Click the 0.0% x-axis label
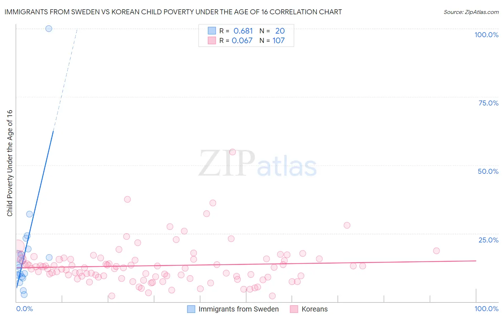Screen dimensions: 503x319 [x=25, y=309]
